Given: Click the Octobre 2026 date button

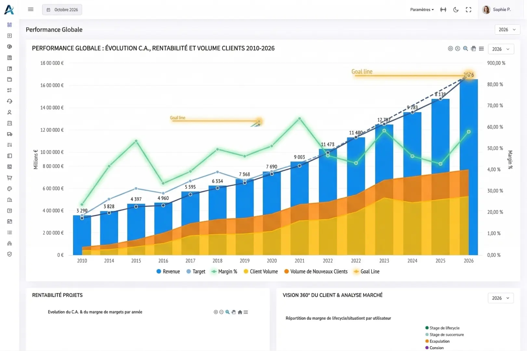Looking at the screenshot, I should pyautogui.click(x=62, y=10).
